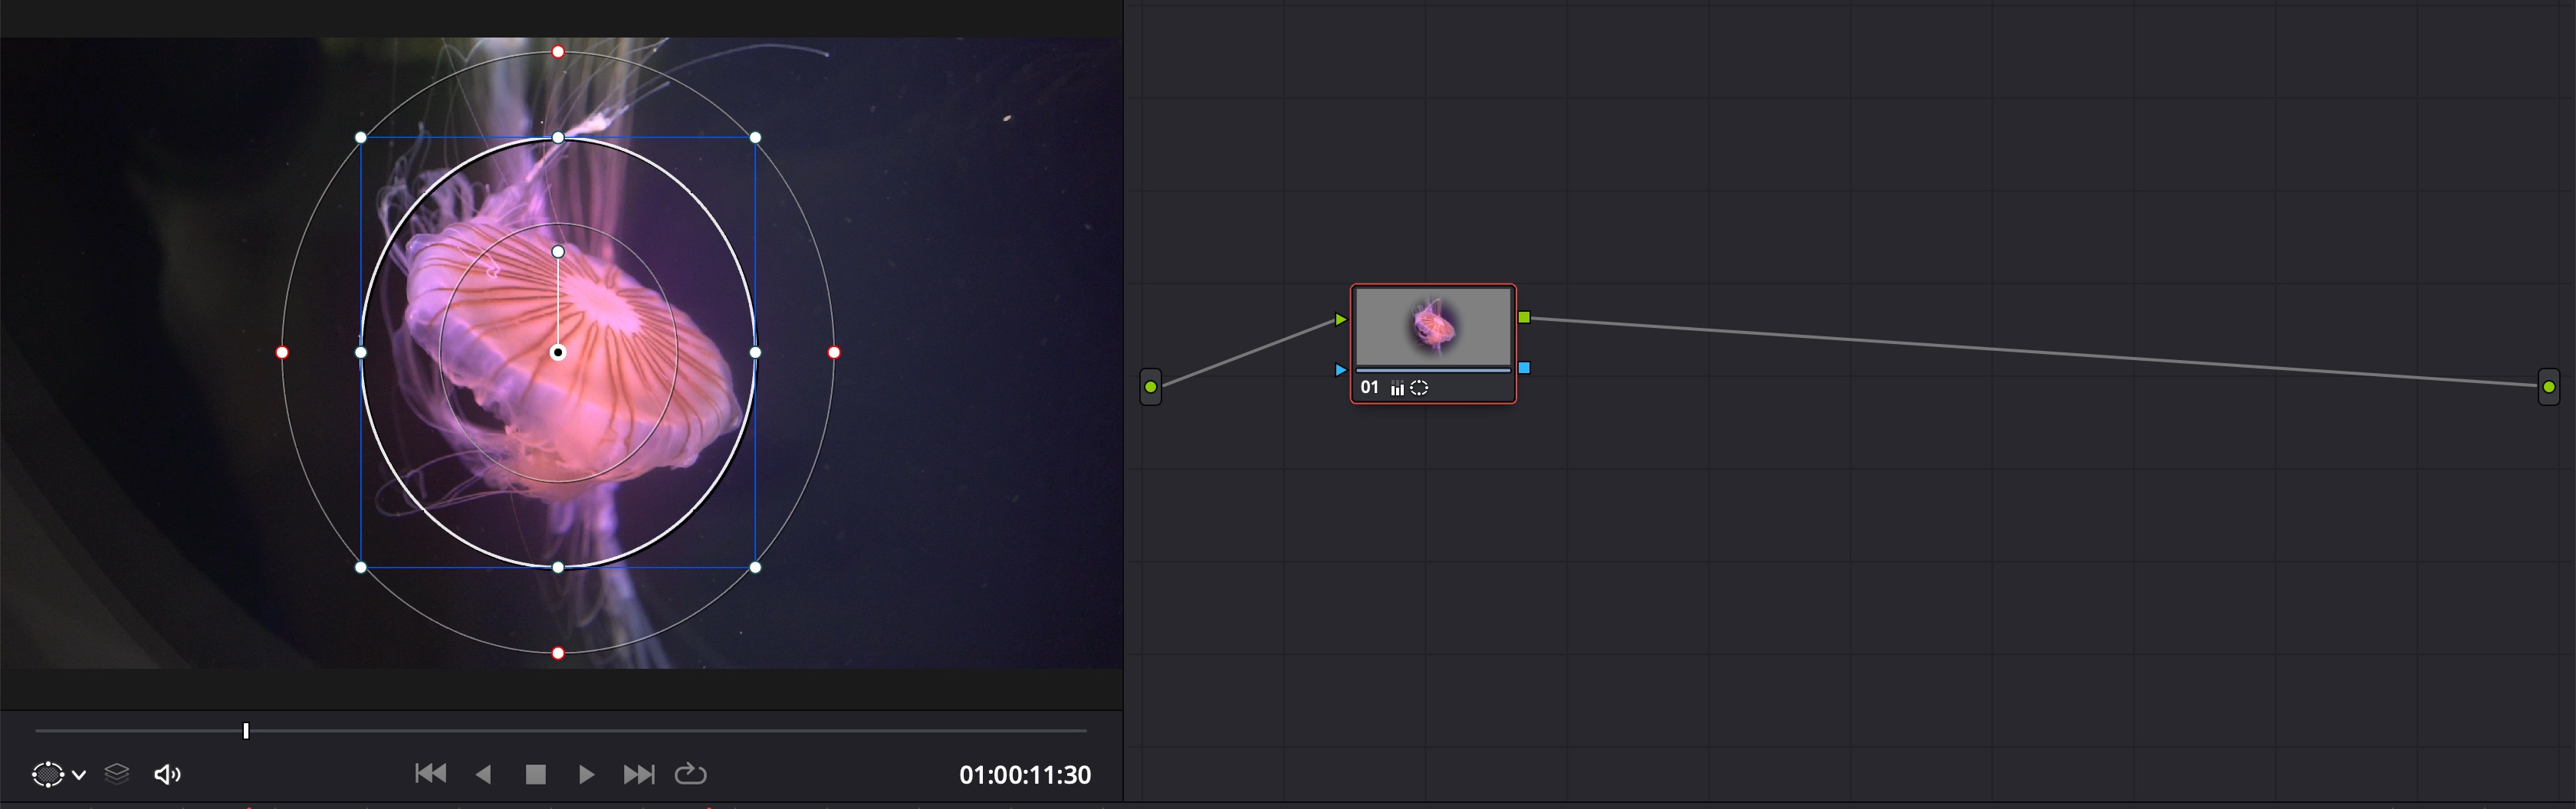Click the node graph source input connector
The width and height of the screenshot is (2576, 809).
click(1151, 387)
